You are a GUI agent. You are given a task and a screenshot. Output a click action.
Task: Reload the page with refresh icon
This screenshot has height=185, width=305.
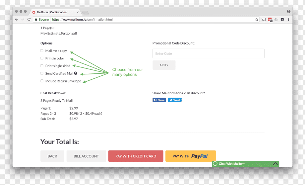(29, 20)
